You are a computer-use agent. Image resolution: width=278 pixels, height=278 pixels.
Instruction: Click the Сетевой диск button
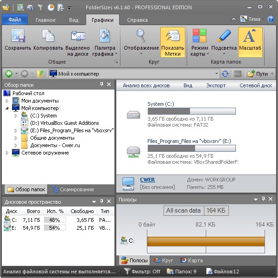click(256, 85)
